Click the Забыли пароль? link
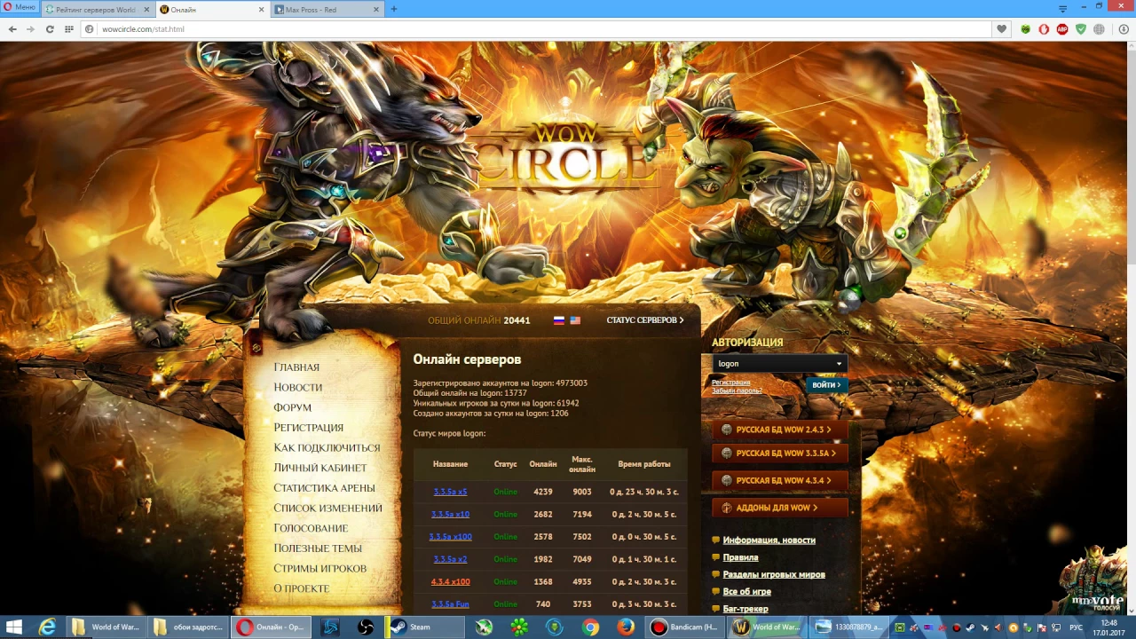1136x639 pixels. point(737,390)
